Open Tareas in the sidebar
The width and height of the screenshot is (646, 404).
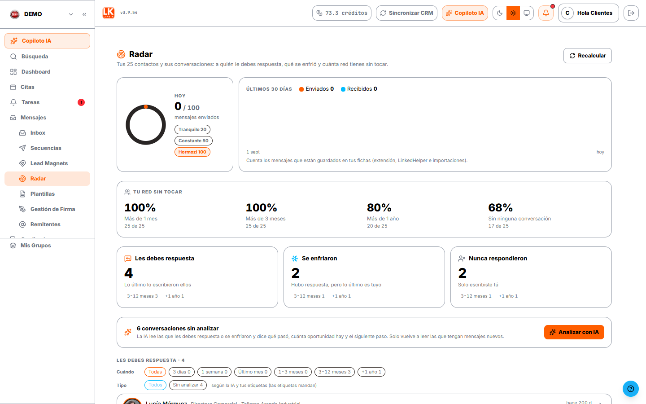tap(47, 102)
